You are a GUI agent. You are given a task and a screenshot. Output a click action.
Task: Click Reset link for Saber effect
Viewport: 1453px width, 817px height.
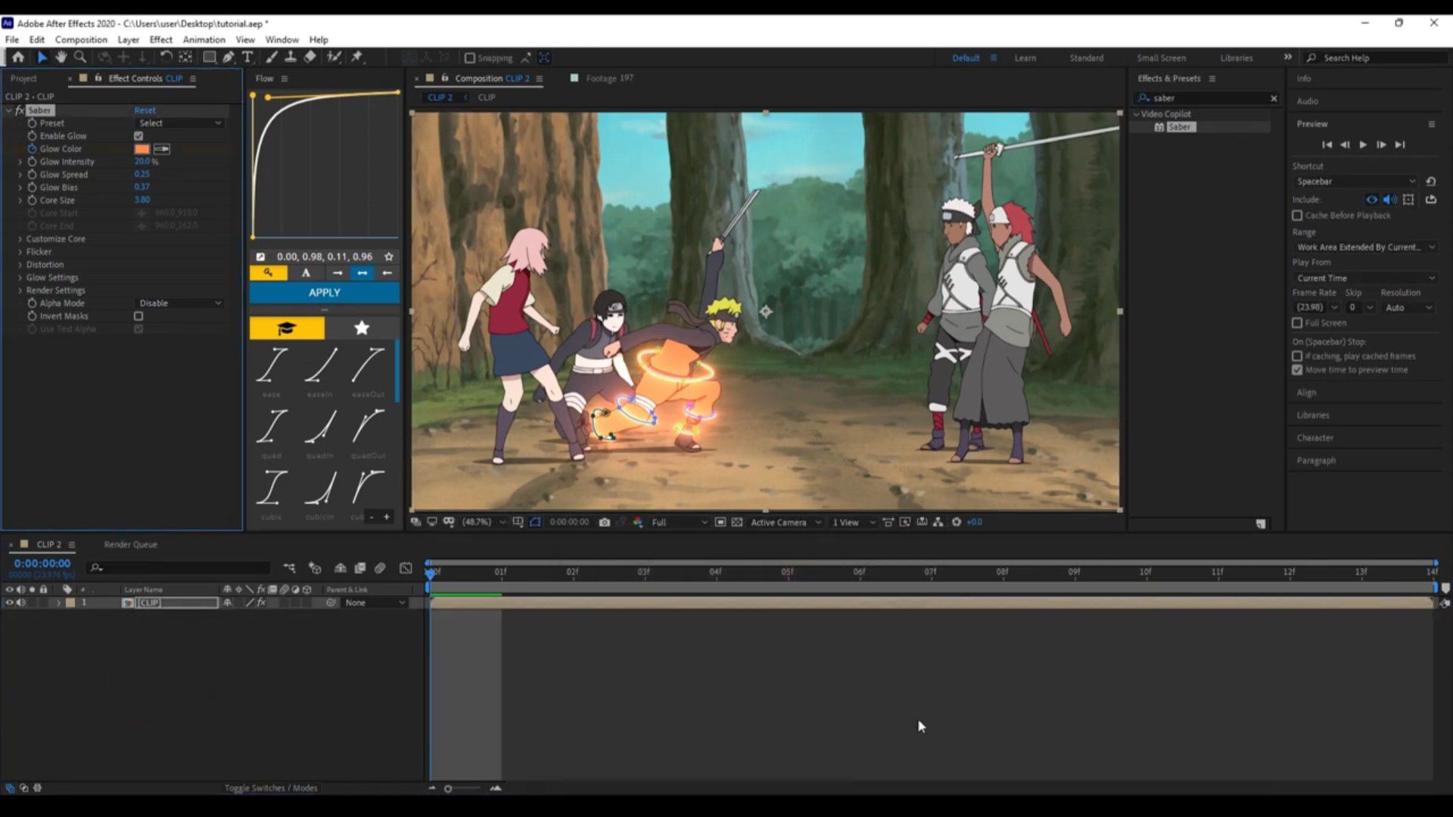coord(145,110)
